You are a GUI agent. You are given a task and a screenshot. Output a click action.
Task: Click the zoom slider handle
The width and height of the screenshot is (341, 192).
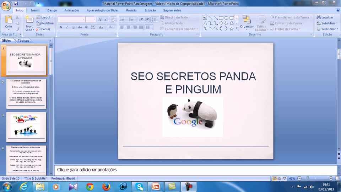308,178
